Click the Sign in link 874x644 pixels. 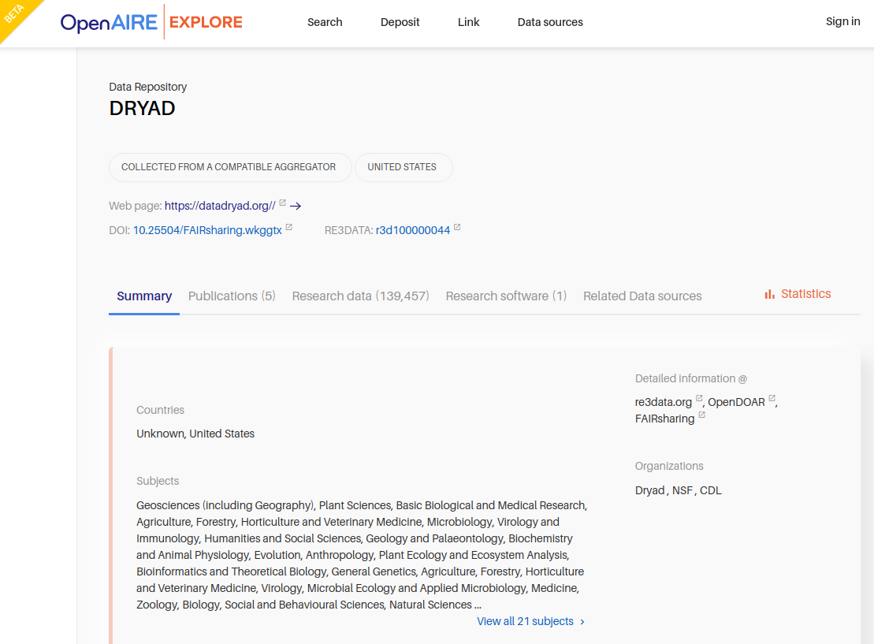[x=842, y=21]
